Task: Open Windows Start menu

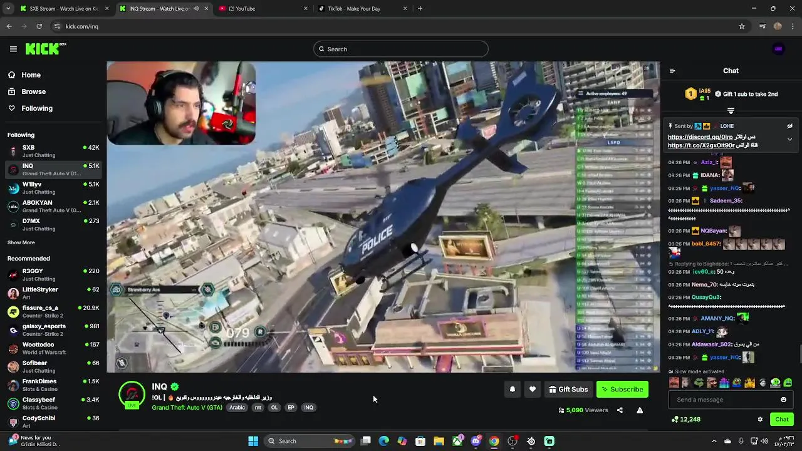Action: [x=253, y=441]
